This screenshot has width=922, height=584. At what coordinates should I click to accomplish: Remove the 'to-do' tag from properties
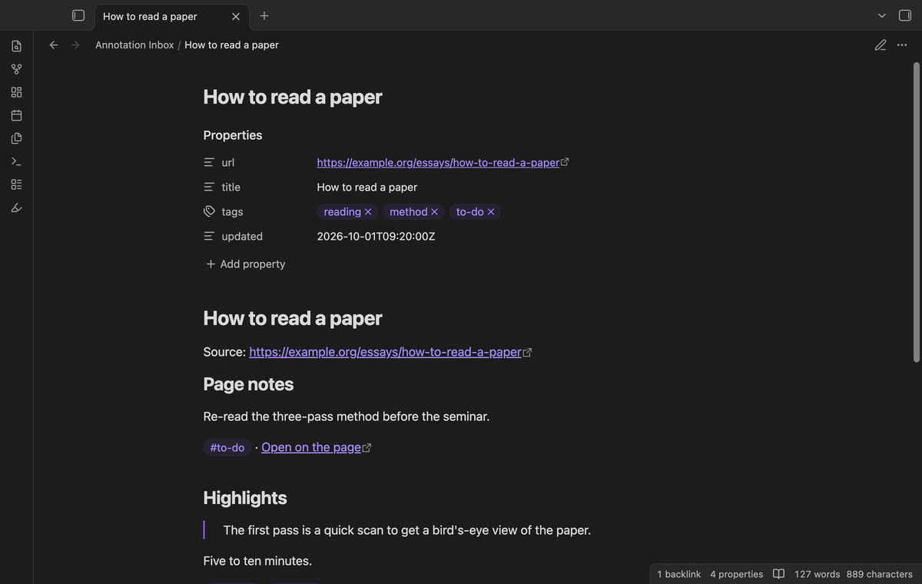coord(491,211)
